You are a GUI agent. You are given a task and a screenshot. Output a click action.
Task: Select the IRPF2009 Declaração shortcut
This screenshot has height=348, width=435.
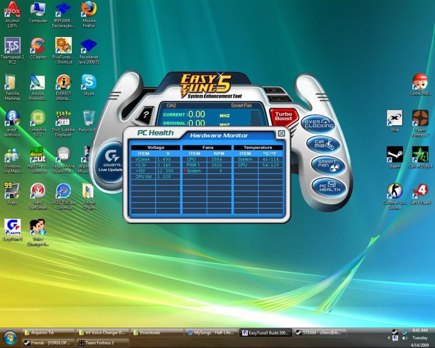pos(63,15)
